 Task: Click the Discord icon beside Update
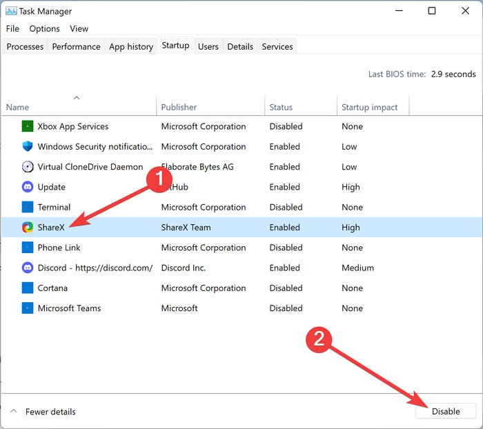click(x=28, y=187)
